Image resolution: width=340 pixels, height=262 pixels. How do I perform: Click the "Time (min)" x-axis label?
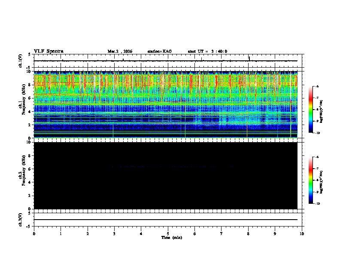pos(172,238)
